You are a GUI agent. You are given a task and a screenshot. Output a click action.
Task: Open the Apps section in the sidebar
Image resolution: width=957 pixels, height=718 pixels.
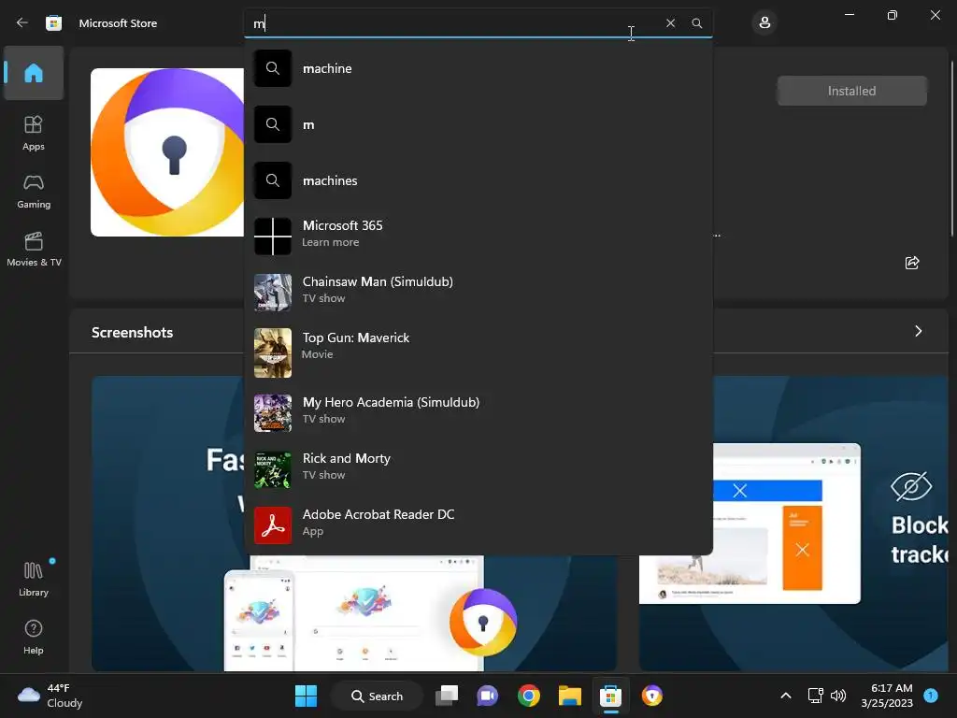pyautogui.click(x=34, y=133)
